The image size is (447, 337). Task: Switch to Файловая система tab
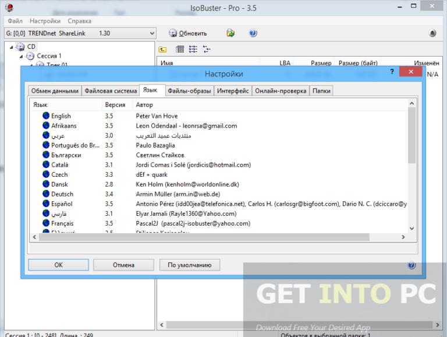(111, 91)
